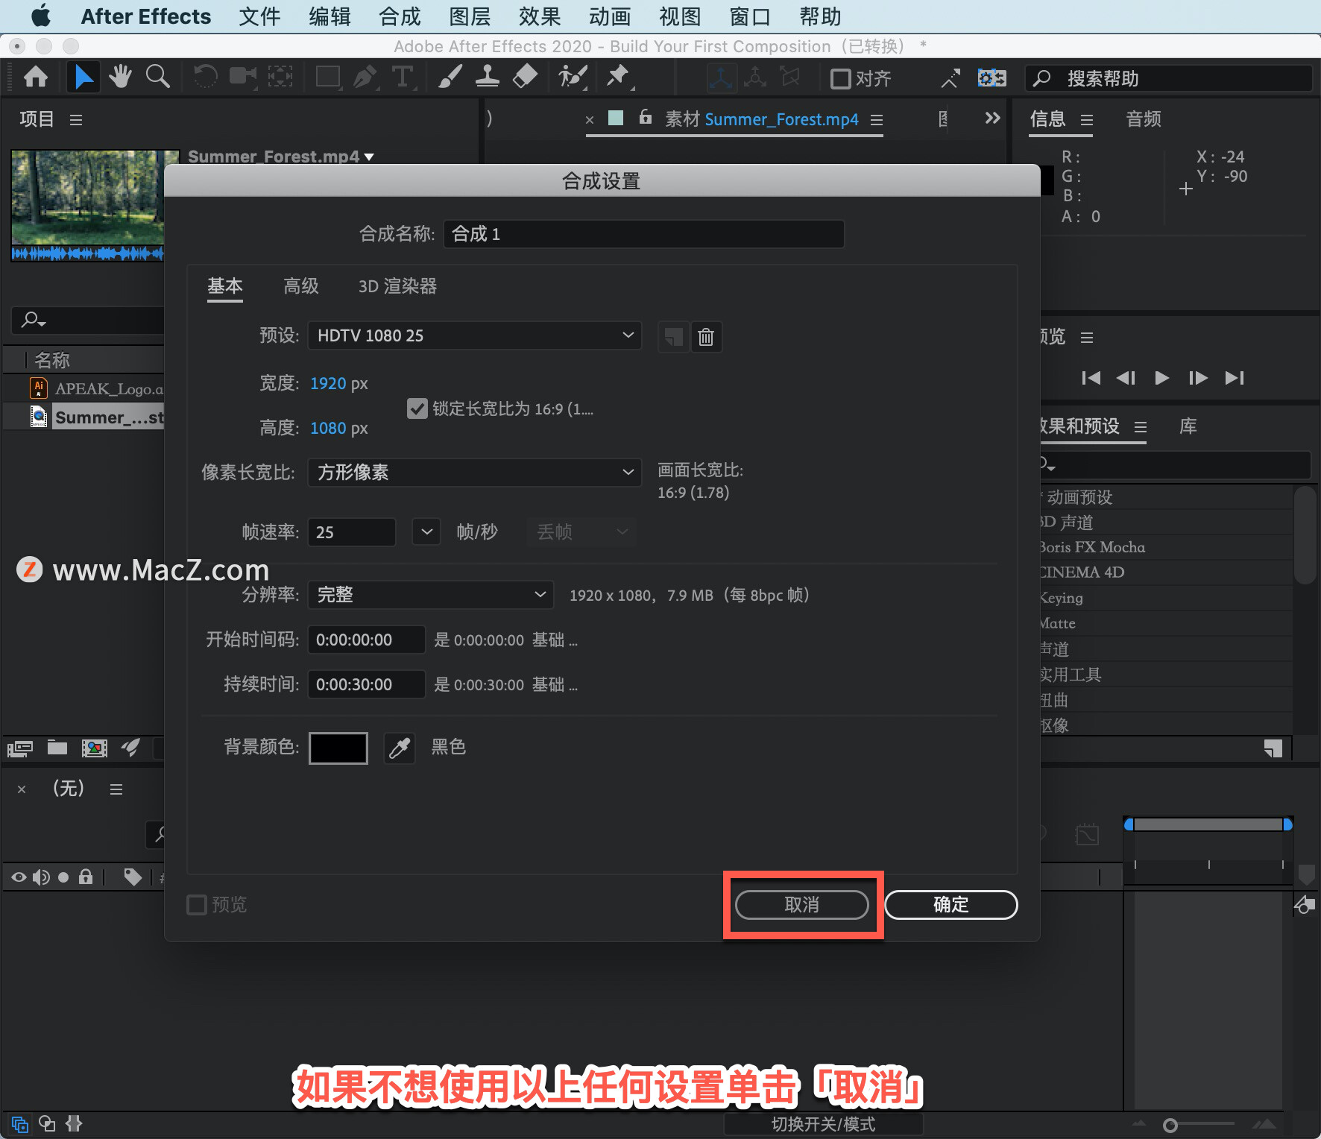
Task: Expand hidden panels with double chevron
Action: (992, 118)
